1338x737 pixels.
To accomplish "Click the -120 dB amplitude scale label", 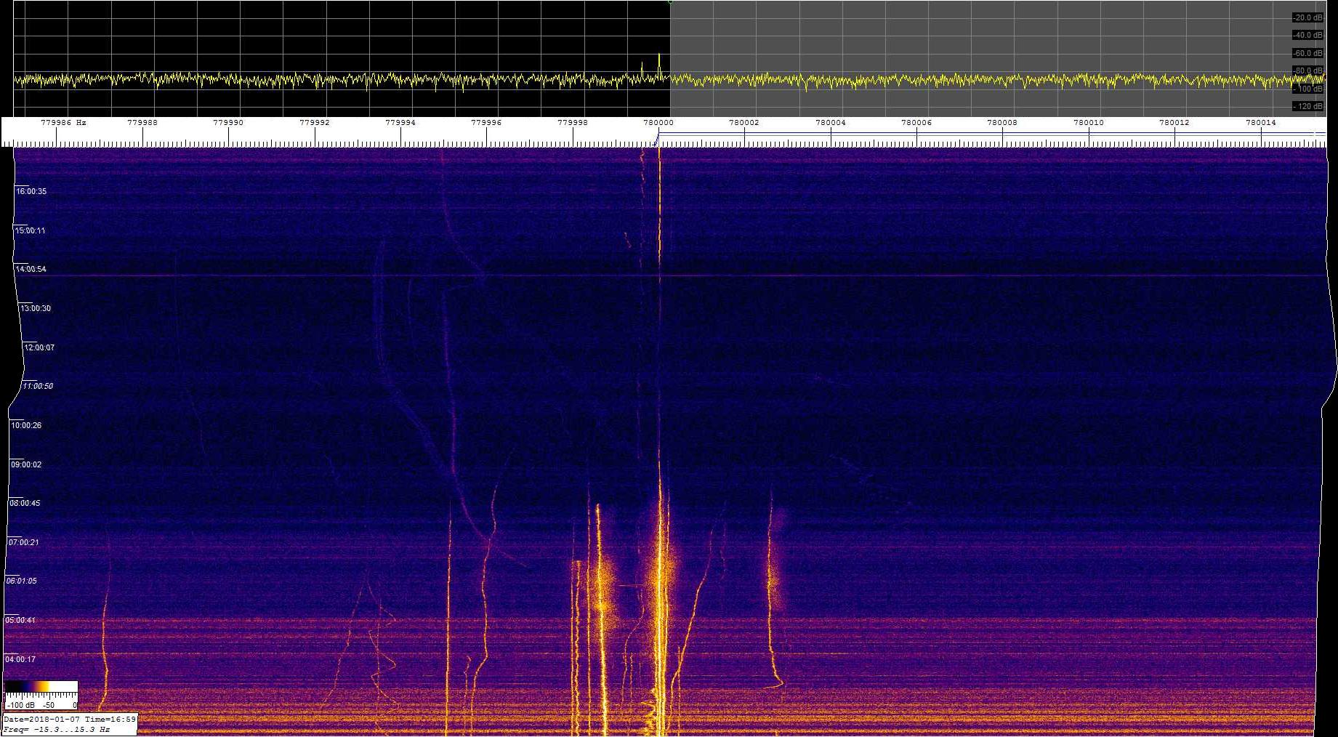I will [x=1308, y=106].
